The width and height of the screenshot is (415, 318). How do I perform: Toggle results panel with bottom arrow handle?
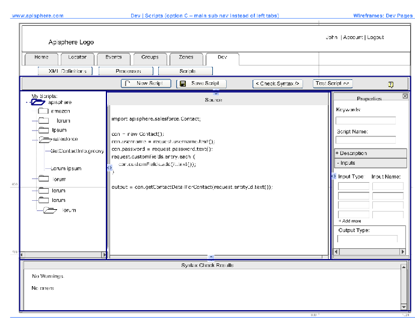(x=211, y=257)
